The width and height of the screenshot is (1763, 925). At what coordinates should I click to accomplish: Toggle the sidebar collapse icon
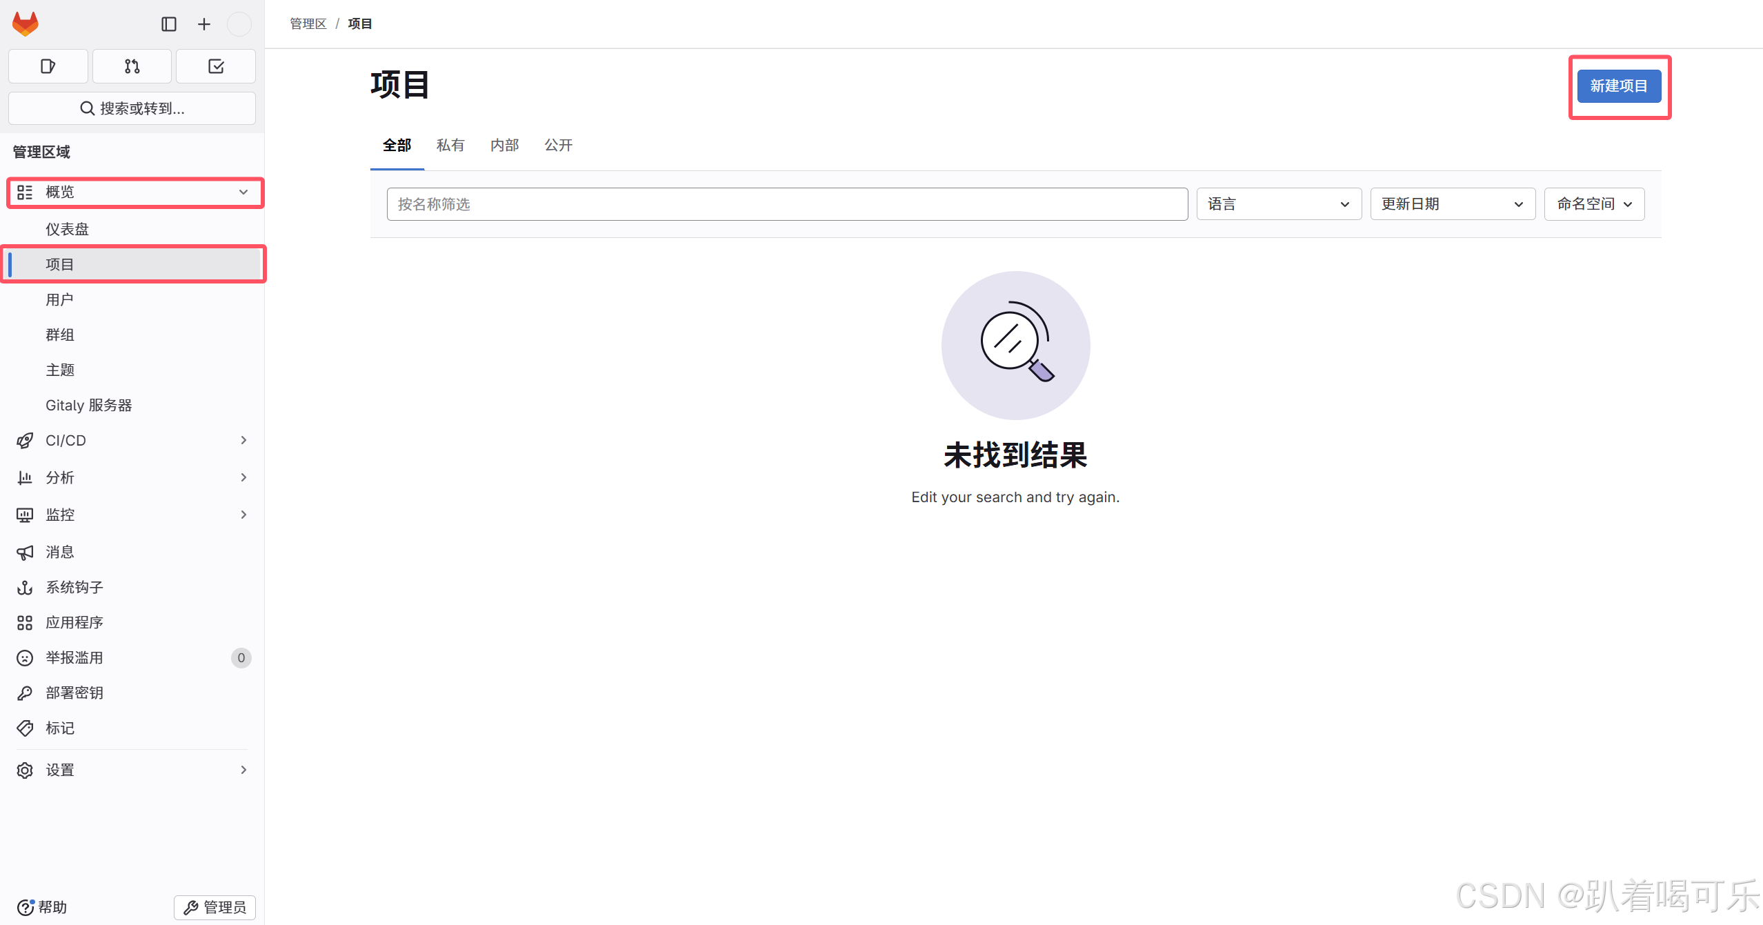tap(169, 24)
